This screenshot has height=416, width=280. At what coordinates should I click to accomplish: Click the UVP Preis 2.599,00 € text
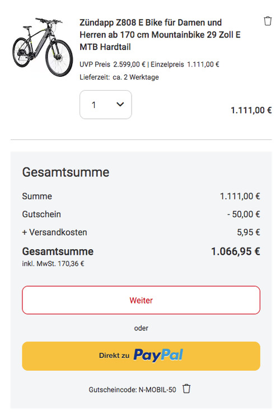(113, 64)
